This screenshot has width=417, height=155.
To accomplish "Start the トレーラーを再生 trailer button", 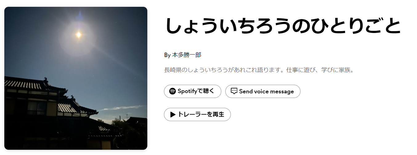I will click(197, 115).
